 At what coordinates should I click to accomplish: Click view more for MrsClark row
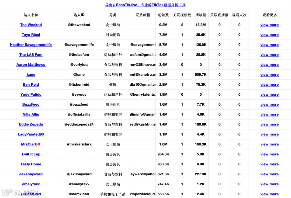click(x=269, y=144)
